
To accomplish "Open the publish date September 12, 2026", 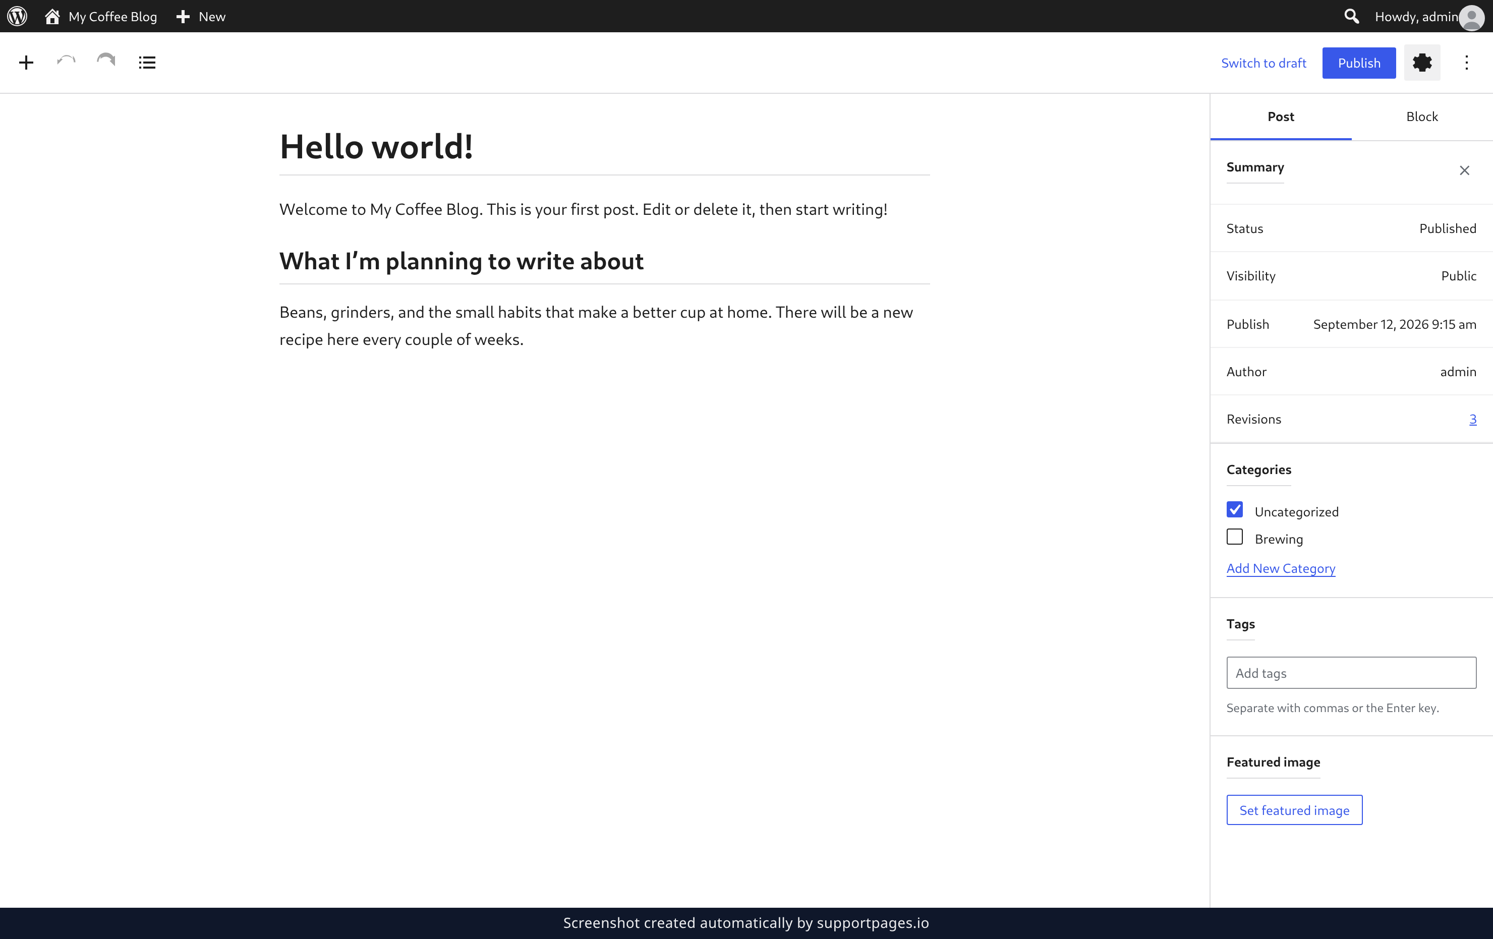I will pos(1395,324).
